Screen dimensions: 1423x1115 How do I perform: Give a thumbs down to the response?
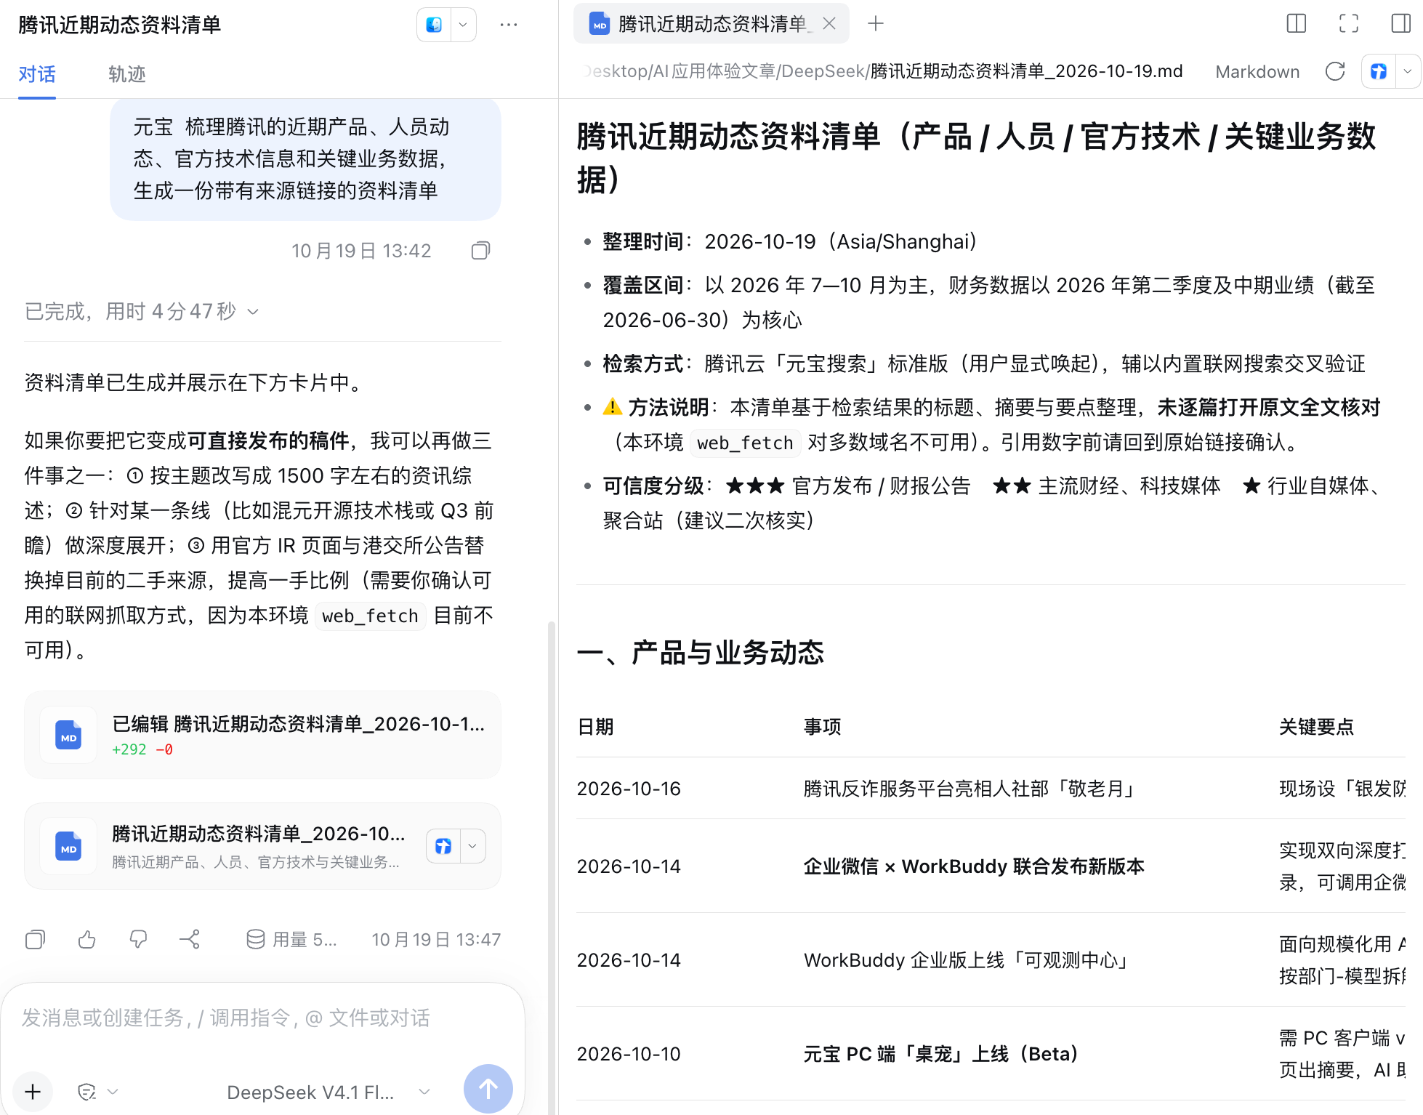click(x=138, y=940)
